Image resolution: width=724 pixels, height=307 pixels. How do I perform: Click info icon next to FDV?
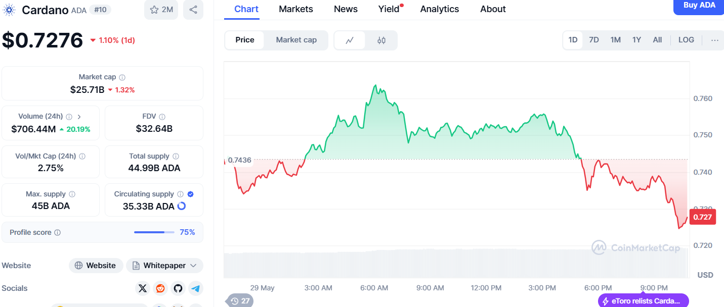coord(162,117)
